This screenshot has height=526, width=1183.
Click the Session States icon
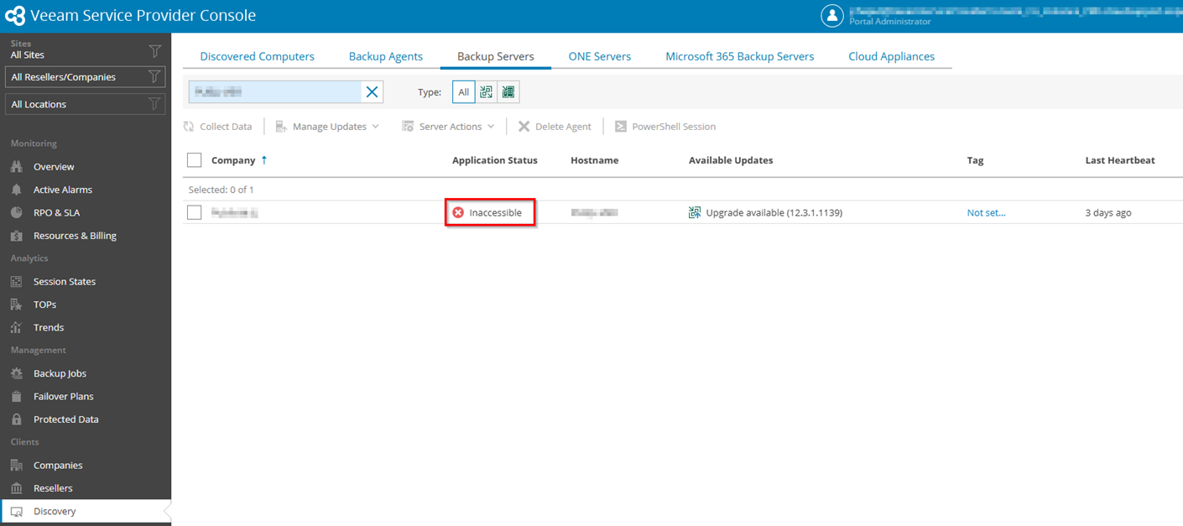click(17, 282)
